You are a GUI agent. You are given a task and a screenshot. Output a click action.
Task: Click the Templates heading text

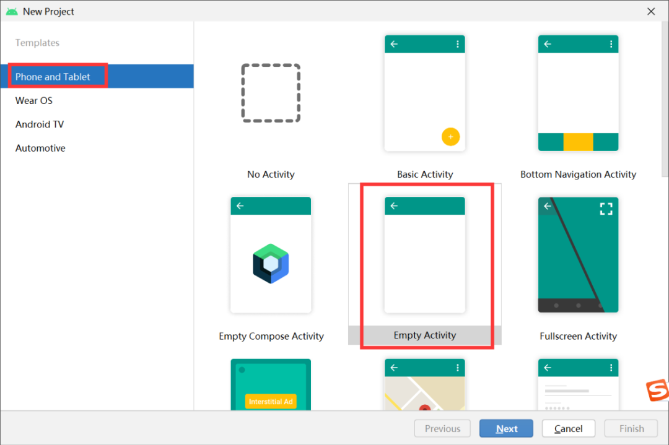point(37,43)
